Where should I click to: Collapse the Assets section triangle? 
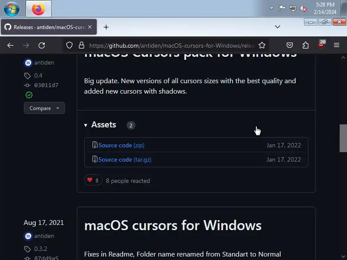[x=85, y=125]
